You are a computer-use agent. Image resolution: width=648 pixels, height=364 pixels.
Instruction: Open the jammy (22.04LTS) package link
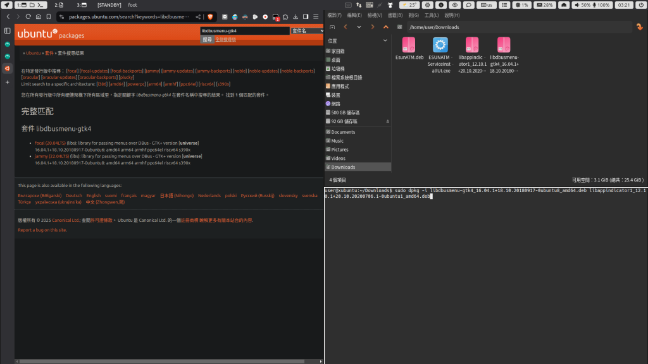point(52,157)
